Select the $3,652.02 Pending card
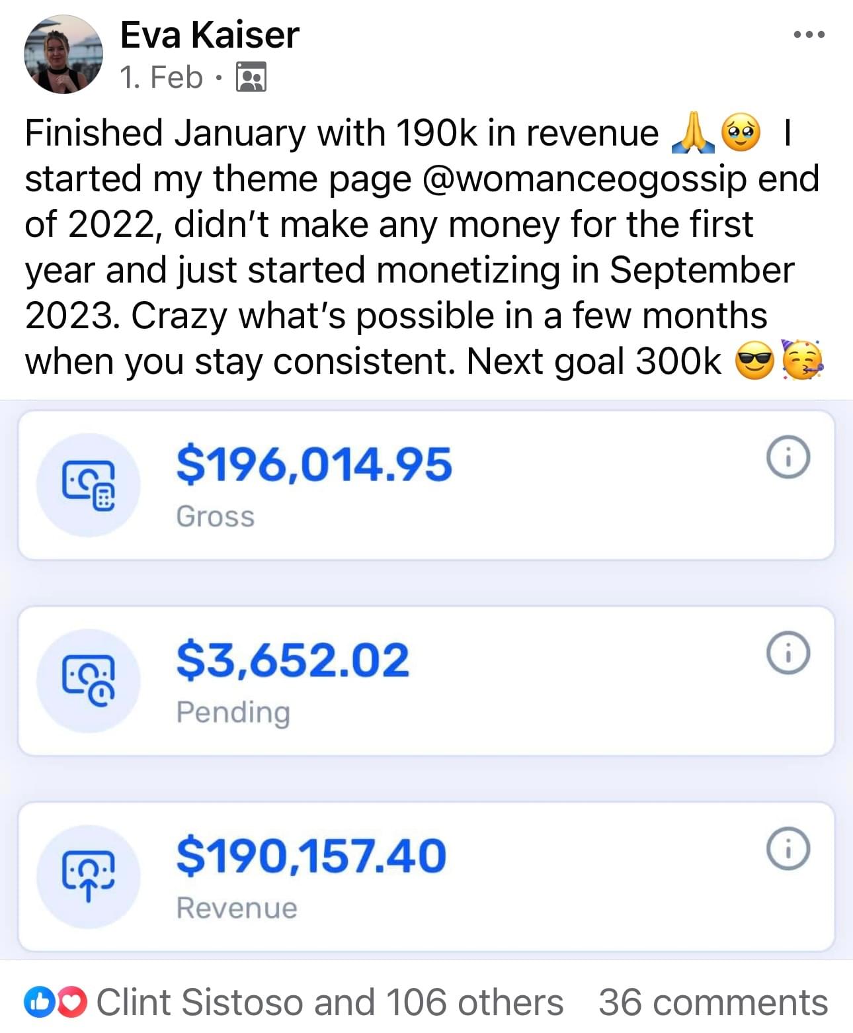Screen dimensions: 853x1033 [426, 681]
